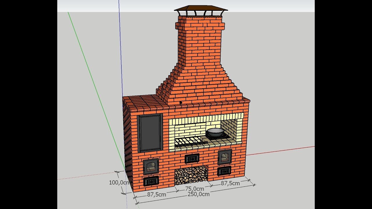Screen dimensions: 372x209
Task: Select the left firebox door with glass
Action: 151,166
